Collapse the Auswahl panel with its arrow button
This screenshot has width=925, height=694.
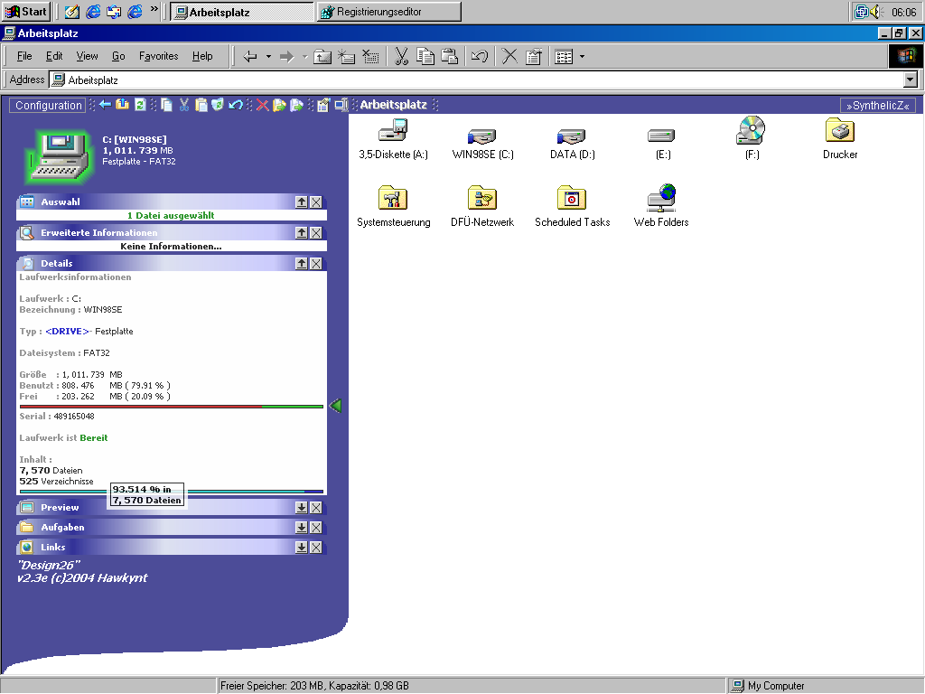(302, 202)
